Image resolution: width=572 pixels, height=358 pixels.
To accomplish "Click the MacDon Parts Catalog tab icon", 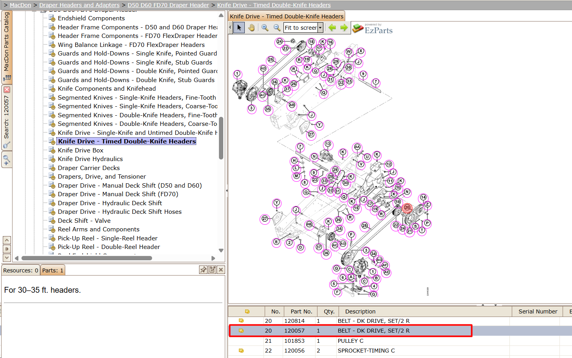I will 7,77.
